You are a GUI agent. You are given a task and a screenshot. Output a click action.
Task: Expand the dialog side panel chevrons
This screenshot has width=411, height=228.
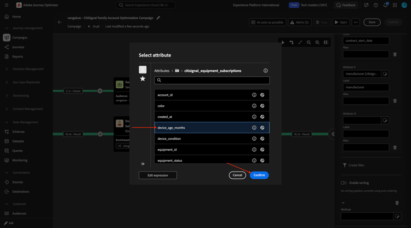pyautogui.click(x=143, y=164)
